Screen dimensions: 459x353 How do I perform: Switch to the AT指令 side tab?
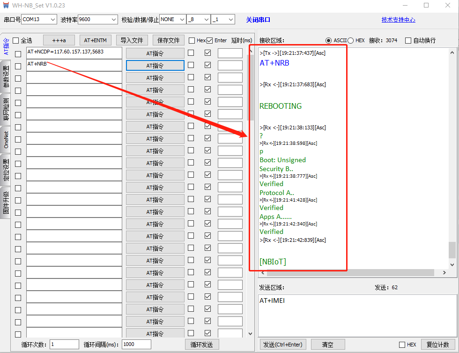(x=6, y=46)
